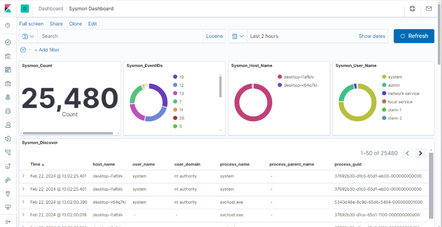Viewport: 442px width, 227px height.
Task: Click the Add filter link
Action: click(47, 50)
